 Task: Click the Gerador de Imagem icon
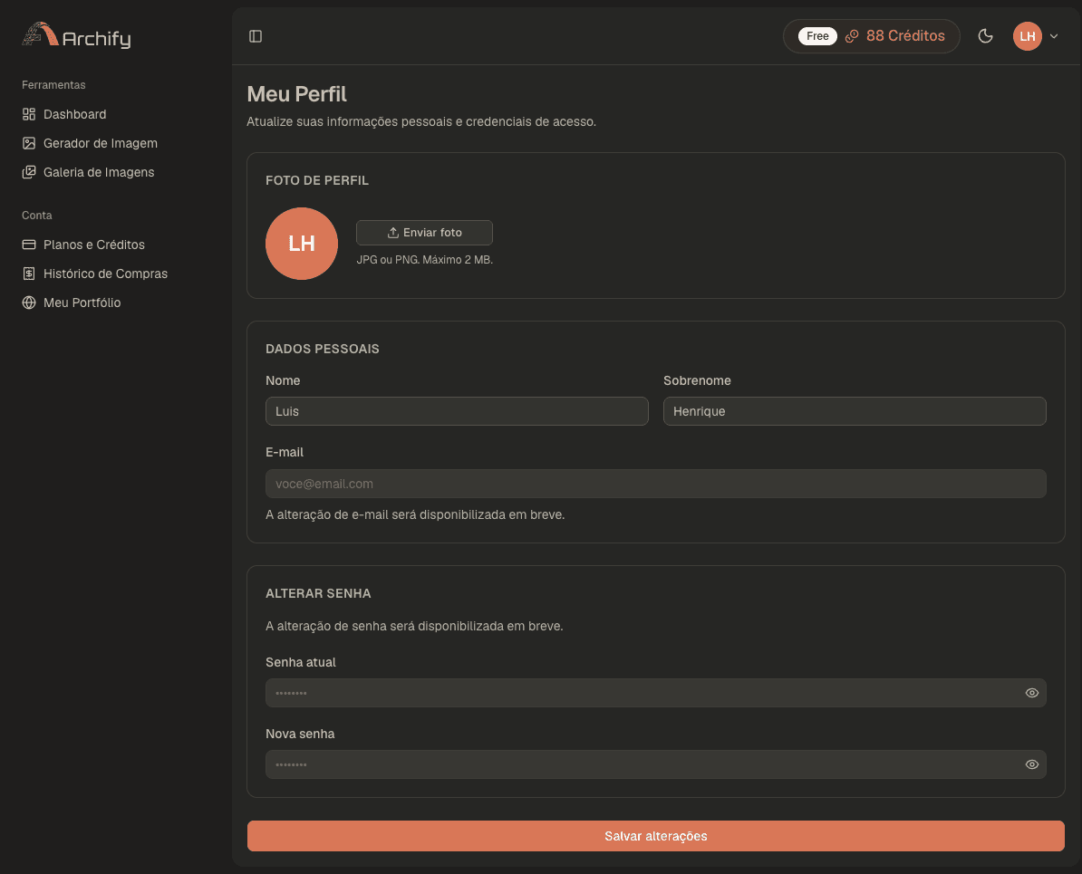point(29,143)
